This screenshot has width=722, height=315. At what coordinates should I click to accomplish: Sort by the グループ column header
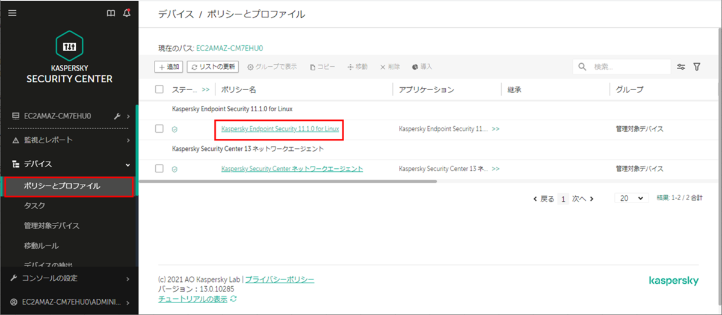coord(629,90)
